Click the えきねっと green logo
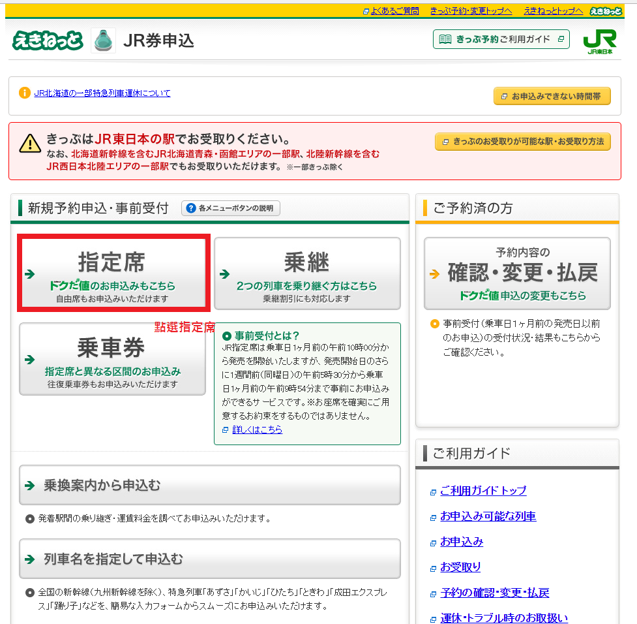 coord(48,40)
